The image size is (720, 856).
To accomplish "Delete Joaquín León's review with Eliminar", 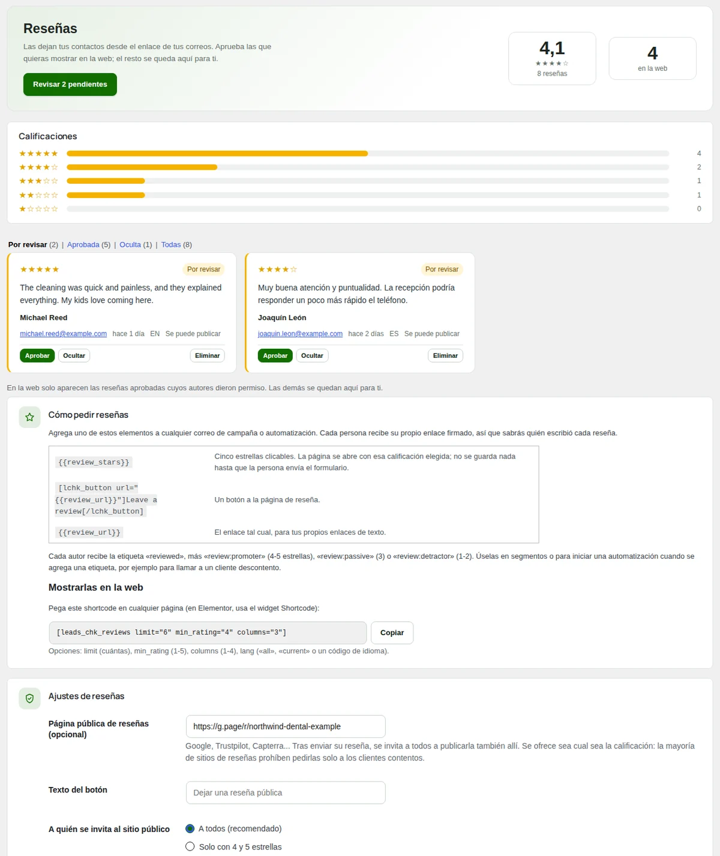I will (445, 356).
